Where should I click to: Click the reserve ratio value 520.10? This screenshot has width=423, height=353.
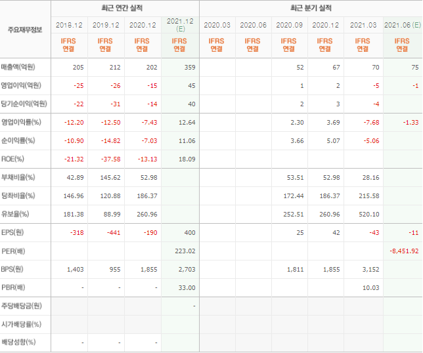369,214
